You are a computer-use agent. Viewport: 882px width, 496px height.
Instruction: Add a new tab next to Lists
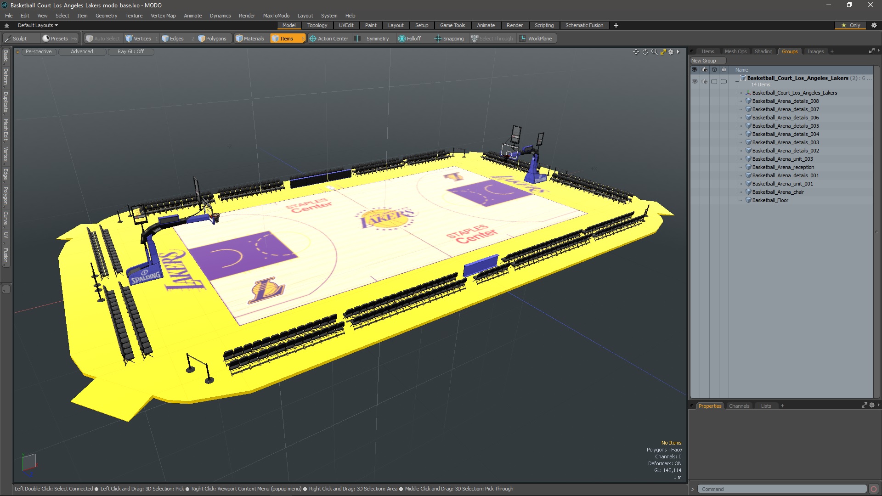point(782,406)
